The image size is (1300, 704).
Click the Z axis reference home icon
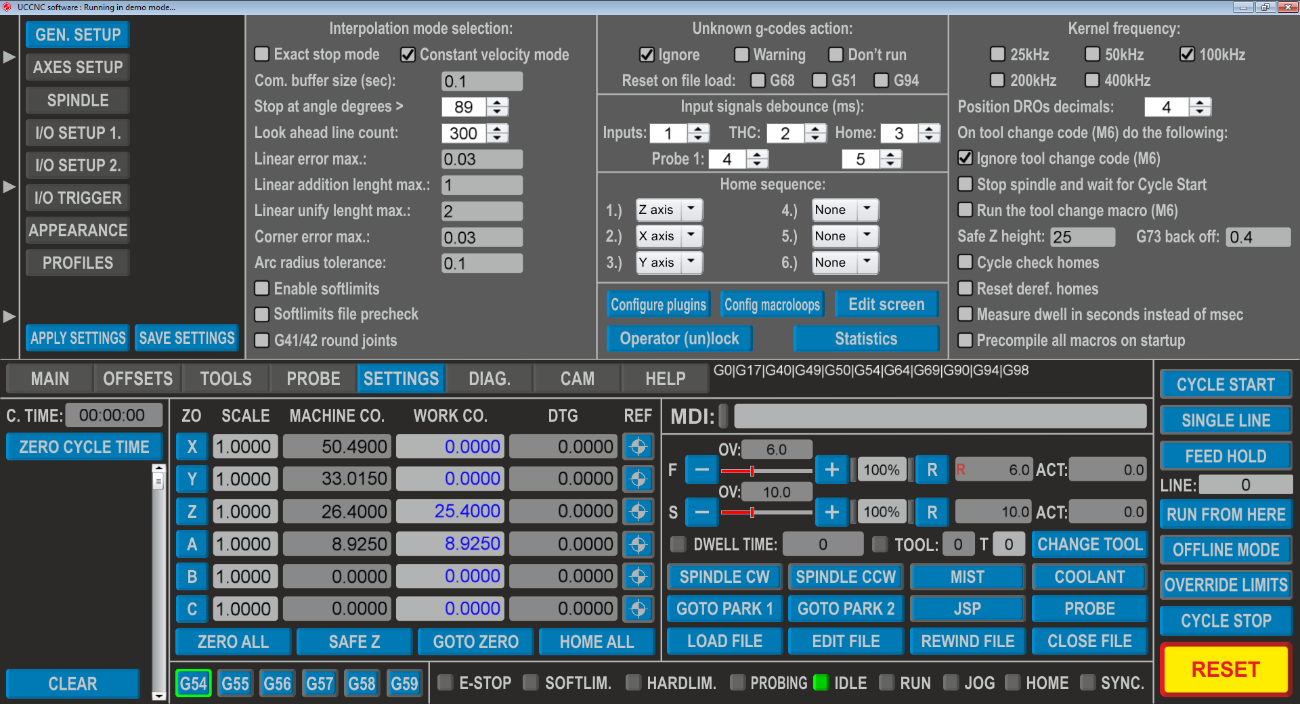638,512
